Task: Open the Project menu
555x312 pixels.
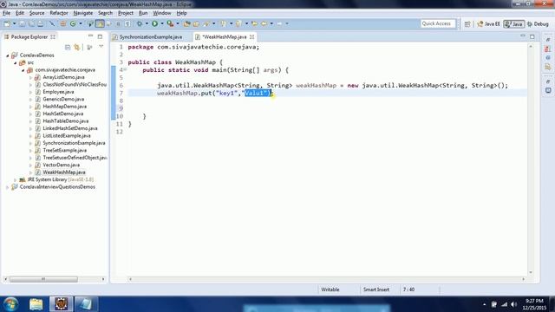Action: 126,13
